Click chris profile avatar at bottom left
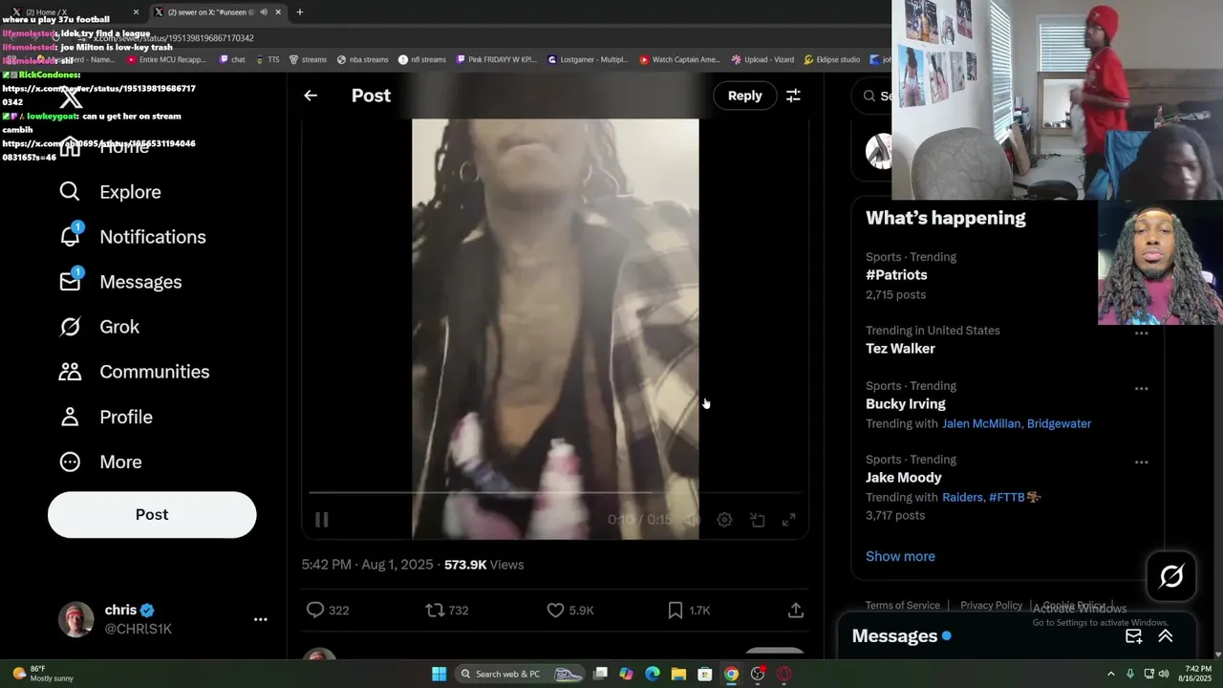 tap(75, 619)
